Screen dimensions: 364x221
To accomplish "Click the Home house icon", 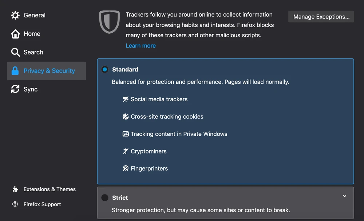I will coord(15,34).
